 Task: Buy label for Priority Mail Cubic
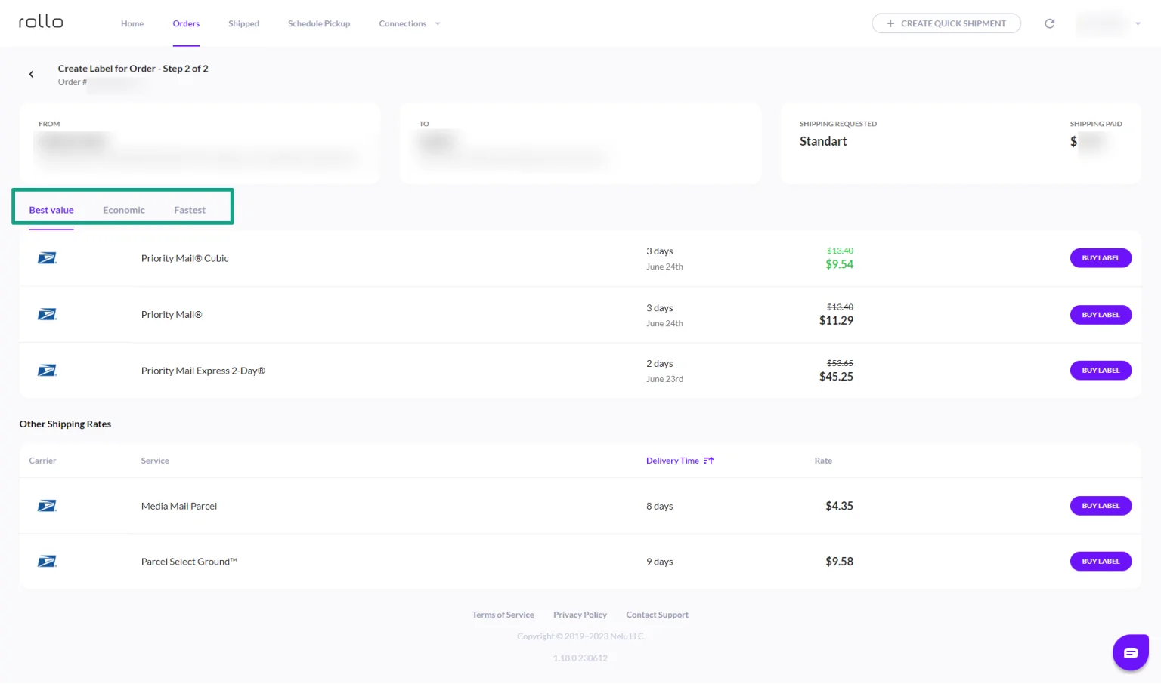click(x=1101, y=257)
